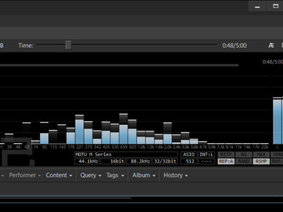The image size is (283, 212).
Task: Toggle the BITP bit-perfect indicator
Action: coord(226,154)
